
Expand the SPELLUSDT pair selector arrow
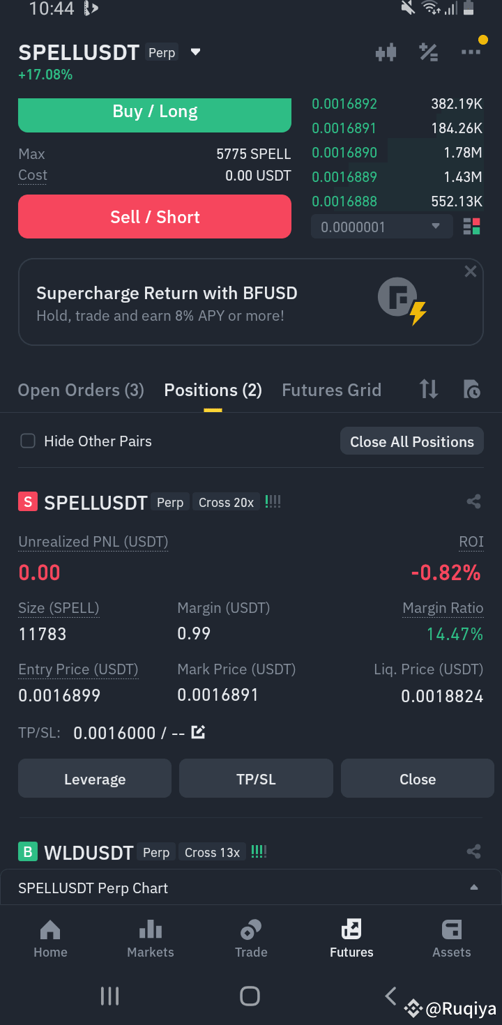[196, 52]
